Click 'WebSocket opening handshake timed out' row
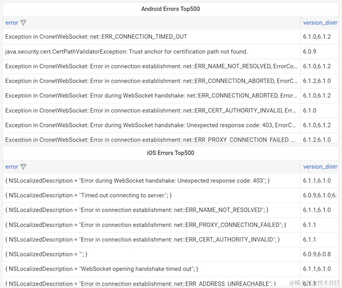This screenshot has width=342, height=288. click(x=102, y=269)
